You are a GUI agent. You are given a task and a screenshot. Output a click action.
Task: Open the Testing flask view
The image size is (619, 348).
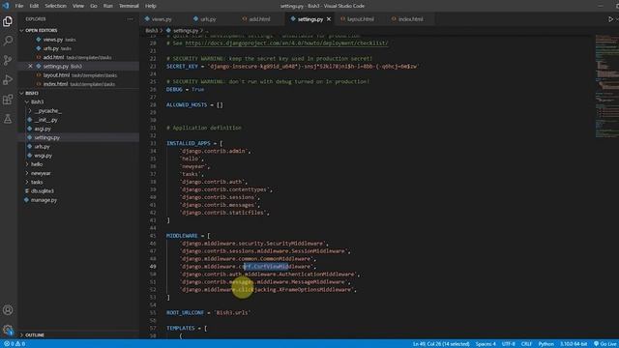[8, 119]
